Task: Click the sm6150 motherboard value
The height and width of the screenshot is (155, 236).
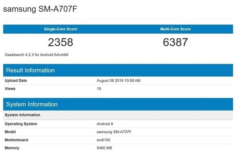Action: [103, 140]
